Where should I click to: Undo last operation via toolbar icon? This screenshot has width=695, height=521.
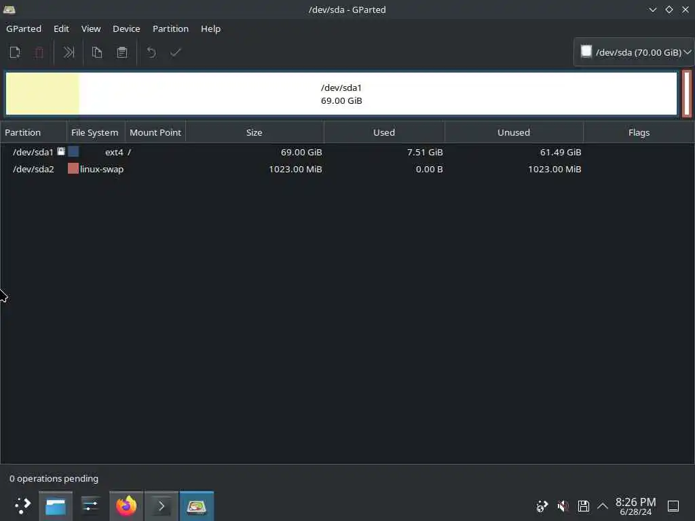[x=151, y=53]
